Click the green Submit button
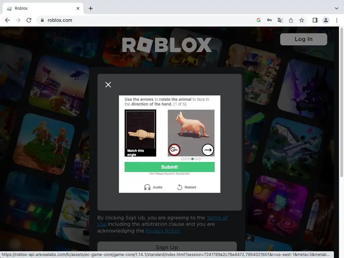The height and width of the screenshot is (258, 344). tap(170, 167)
